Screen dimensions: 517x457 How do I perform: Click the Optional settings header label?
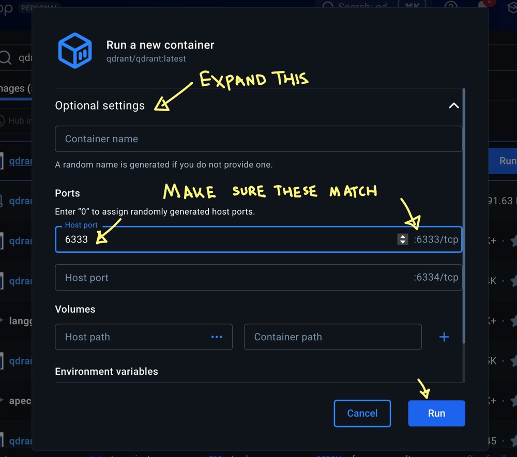point(100,105)
